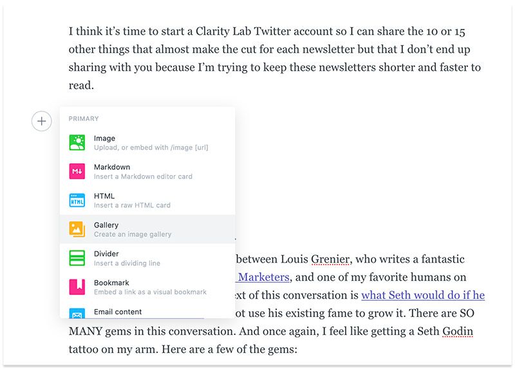Click the PRIMARY section header
515x369 pixels.
[x=84, y=118]
